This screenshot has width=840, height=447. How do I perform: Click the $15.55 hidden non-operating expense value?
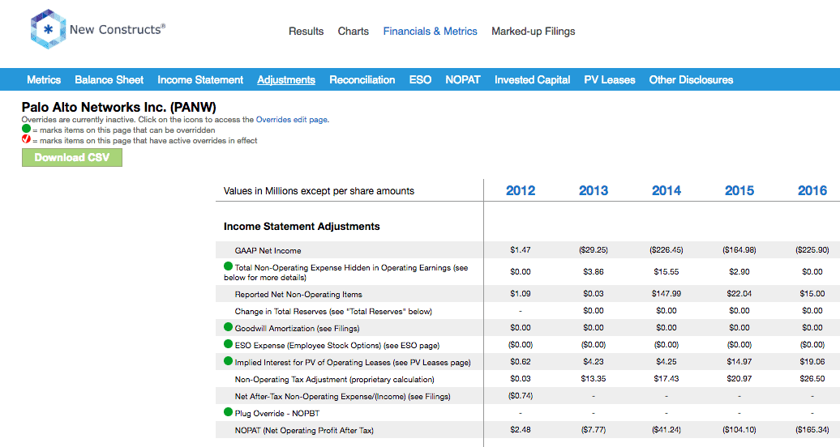tap(666, 272)
